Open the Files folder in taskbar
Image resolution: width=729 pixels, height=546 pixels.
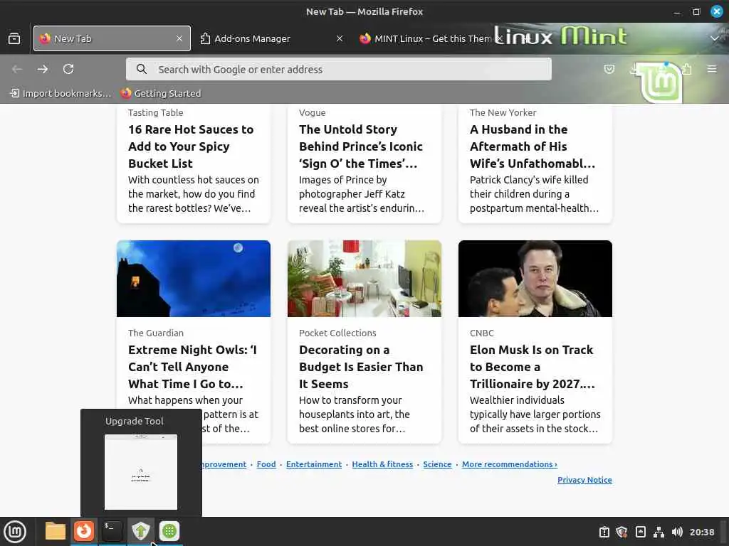tap(55, 531)
